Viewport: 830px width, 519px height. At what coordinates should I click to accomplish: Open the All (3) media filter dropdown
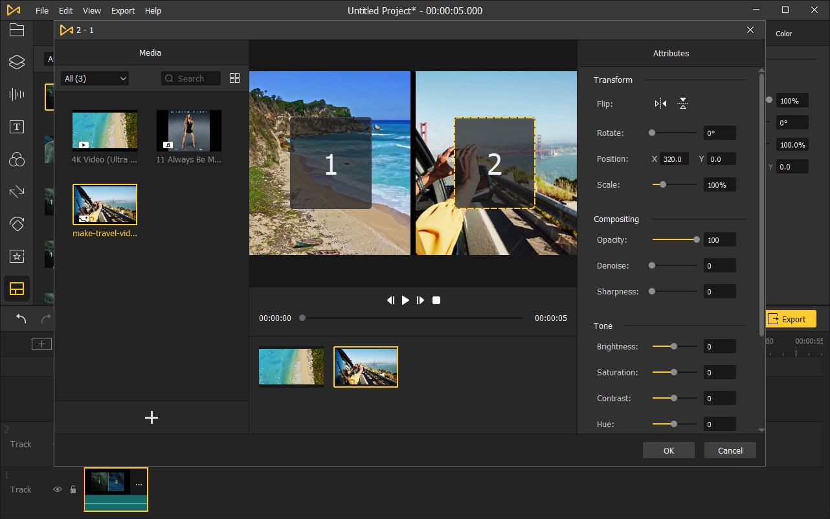pyautogui.click(x=94, y=78)
